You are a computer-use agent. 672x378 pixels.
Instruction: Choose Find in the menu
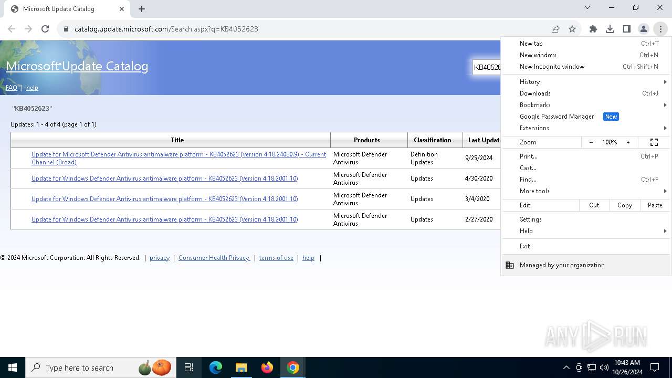(x=586, y=180)
